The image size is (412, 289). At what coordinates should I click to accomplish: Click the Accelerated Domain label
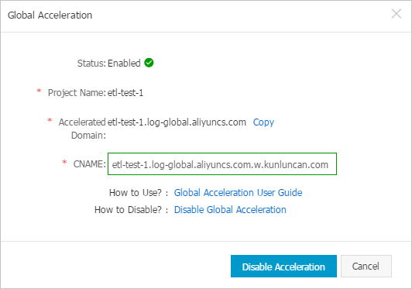[82, 129]
